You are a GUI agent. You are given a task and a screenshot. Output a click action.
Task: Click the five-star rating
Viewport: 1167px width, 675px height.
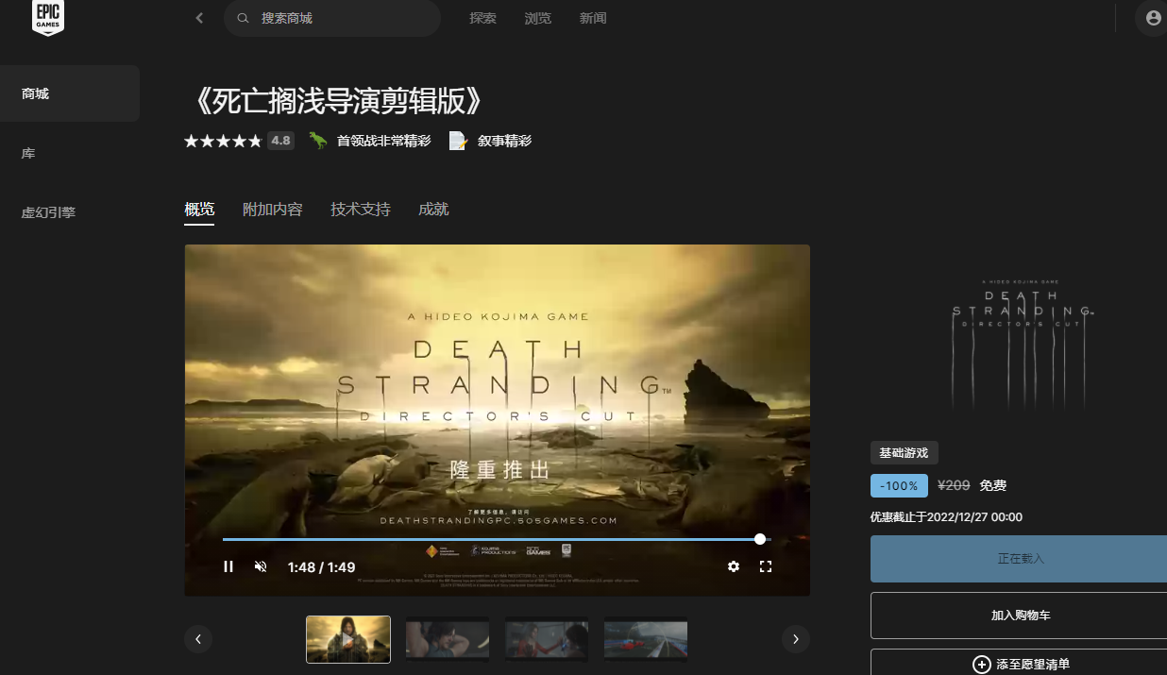(223, 141)
